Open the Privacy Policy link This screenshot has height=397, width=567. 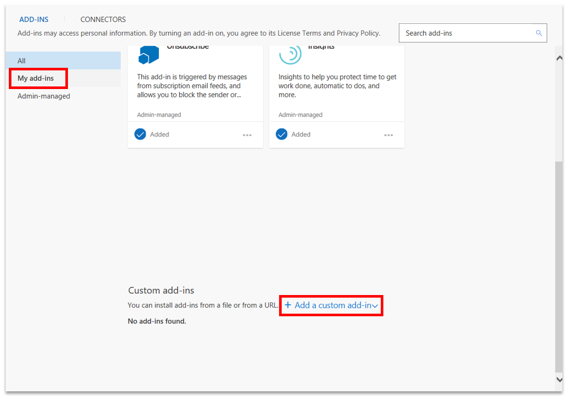[x=357, y=33]
